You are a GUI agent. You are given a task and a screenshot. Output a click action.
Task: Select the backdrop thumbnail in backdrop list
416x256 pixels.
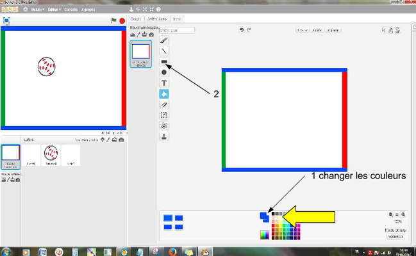click(x=140, y=54)
